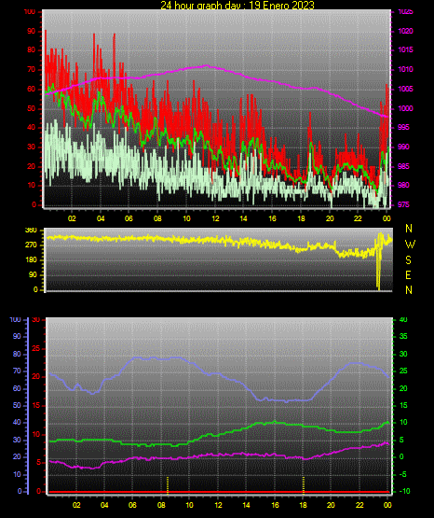The image size is (434, 518).
Task: Click the yellow dotted marker near 08 hours
Action: tap(168, 485)
